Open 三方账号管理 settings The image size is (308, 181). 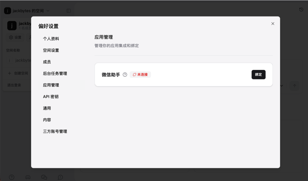(x=55, y=132)
